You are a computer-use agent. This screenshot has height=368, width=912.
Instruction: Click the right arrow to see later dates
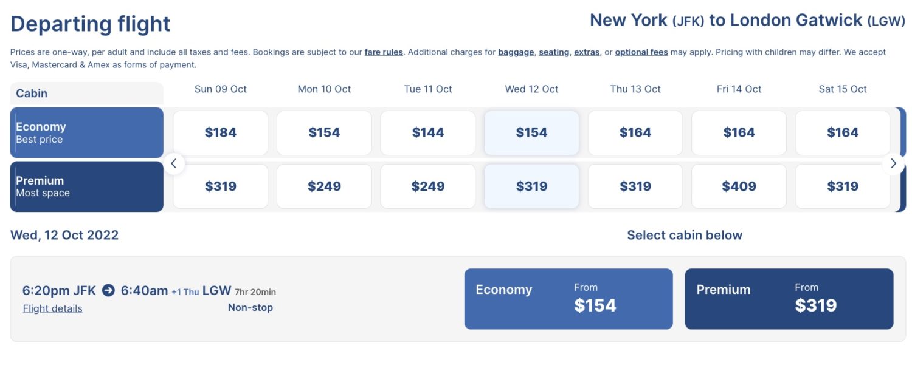coord(894,163)
